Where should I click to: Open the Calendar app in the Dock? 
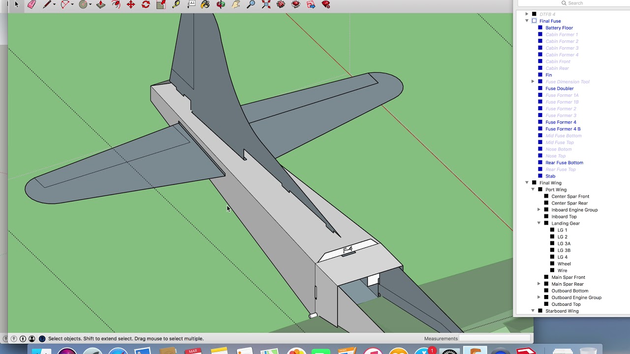pyautogui.click(x=193, y=351)
